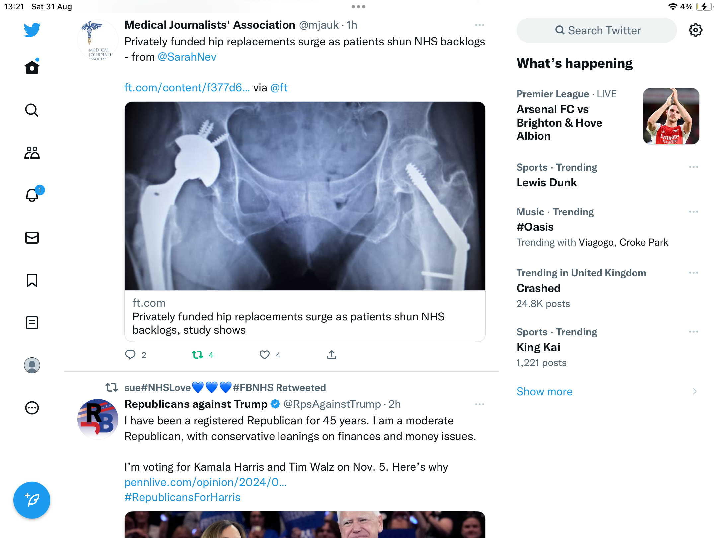Screen dimensions: 717x538
Task: Tap the compose tweet button
Action: (32, 500)
